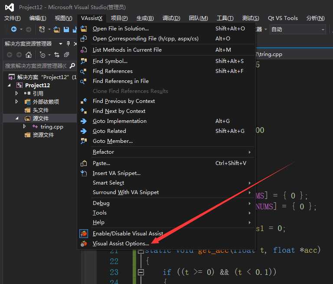Click Goto Member icon

pyautogui.click(x=84, y=141)
